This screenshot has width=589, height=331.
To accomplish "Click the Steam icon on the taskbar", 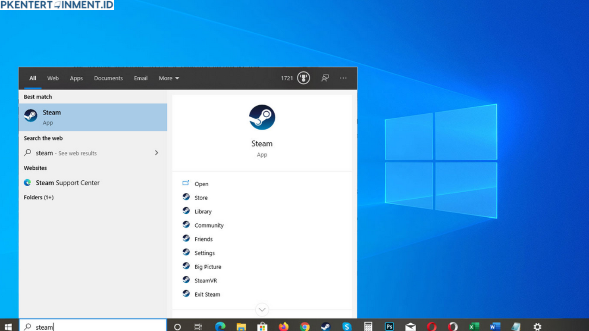I will tap(326, 327).
